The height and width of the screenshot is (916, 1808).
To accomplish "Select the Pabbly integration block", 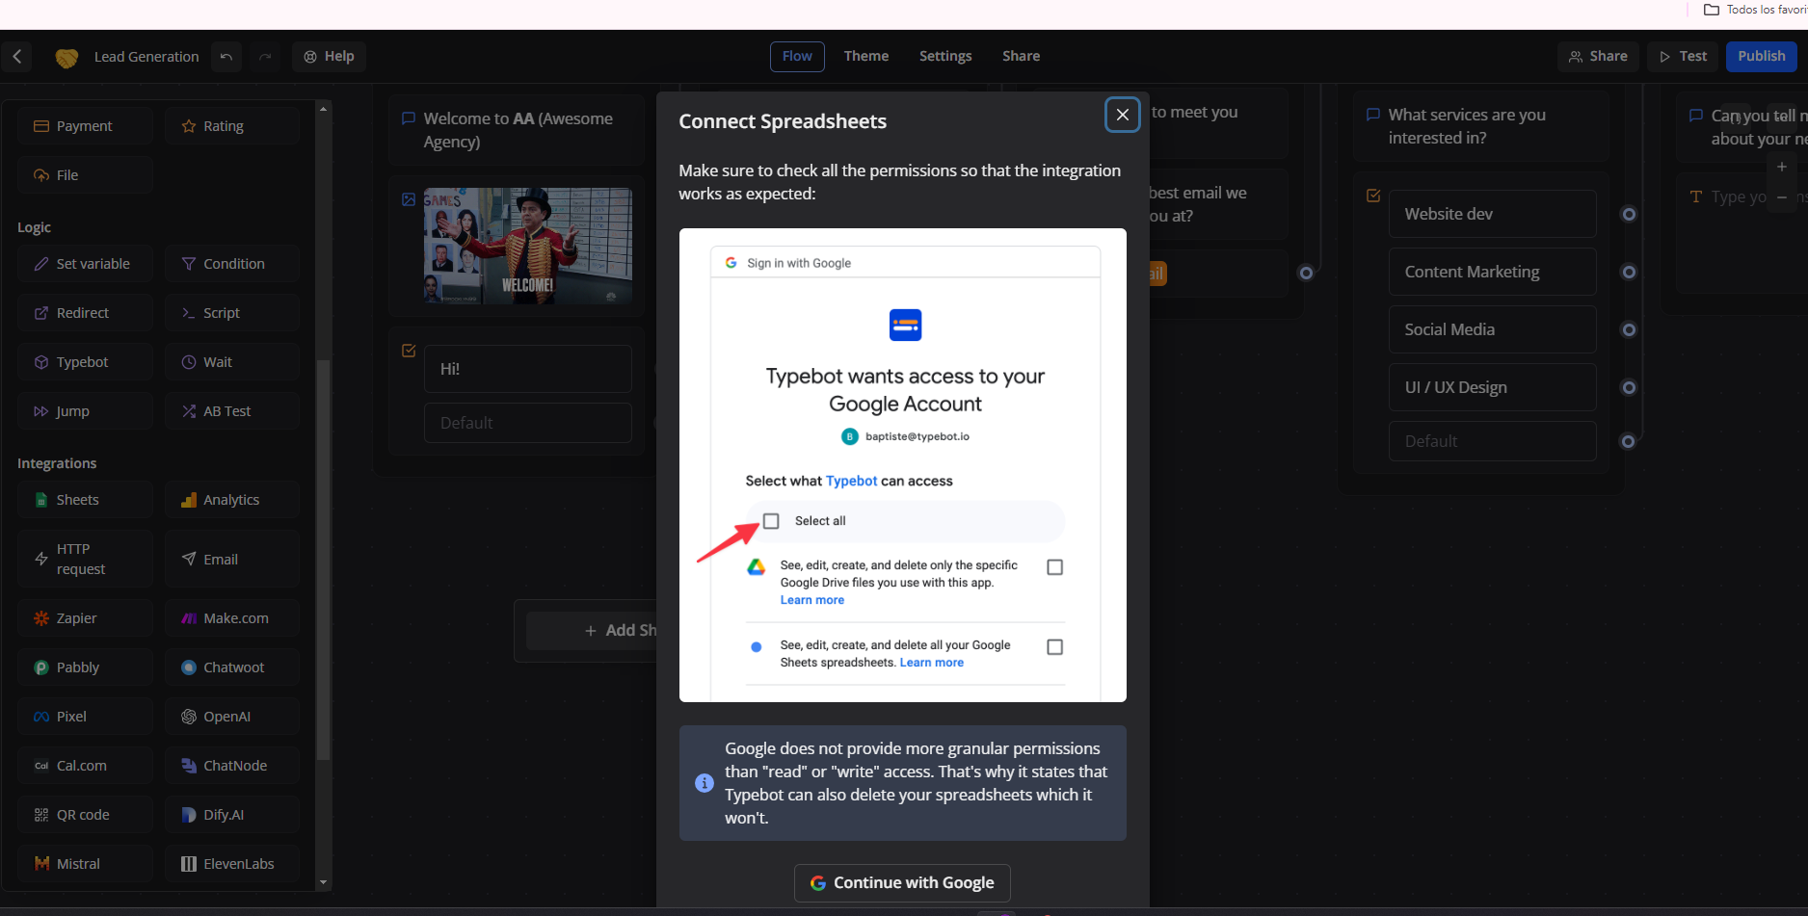I will 85,667.
